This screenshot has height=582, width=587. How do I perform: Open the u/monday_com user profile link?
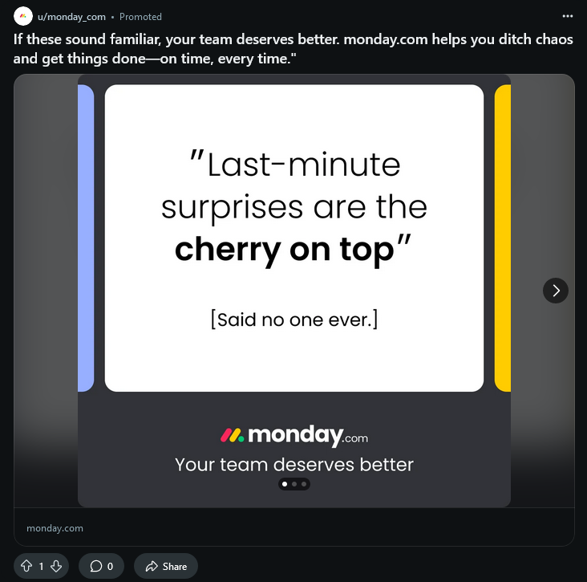71,16
